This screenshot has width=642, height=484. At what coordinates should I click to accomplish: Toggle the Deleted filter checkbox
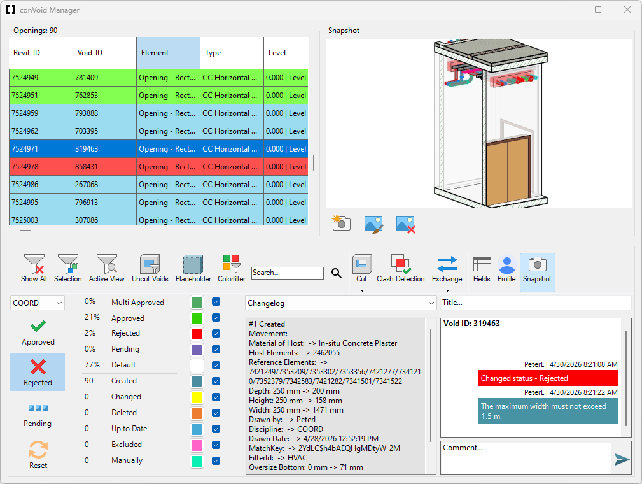coord(216,413)
